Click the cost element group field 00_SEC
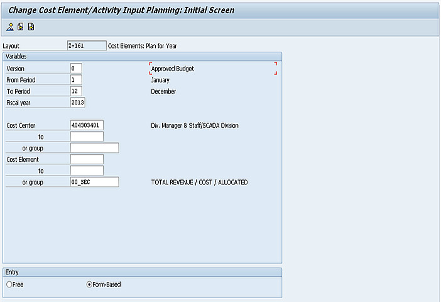441x302 pixels. tap(94, 182)
